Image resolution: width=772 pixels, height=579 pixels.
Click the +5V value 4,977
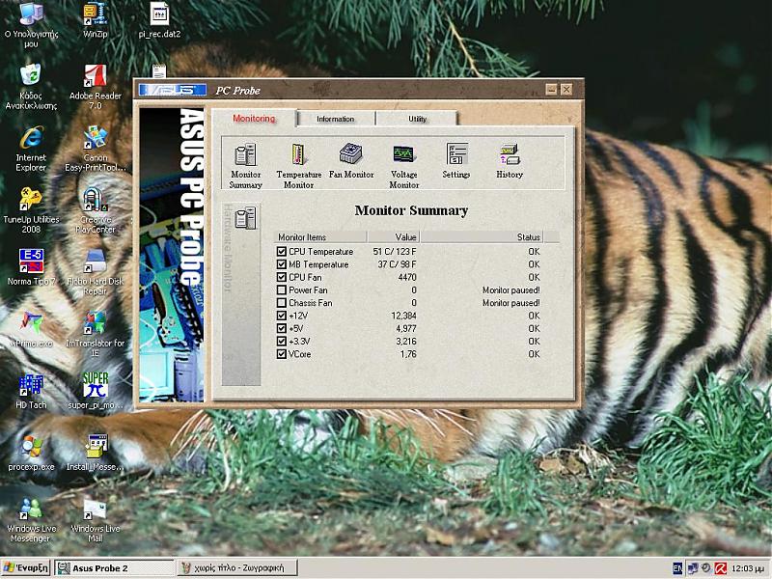coord(406,328)
